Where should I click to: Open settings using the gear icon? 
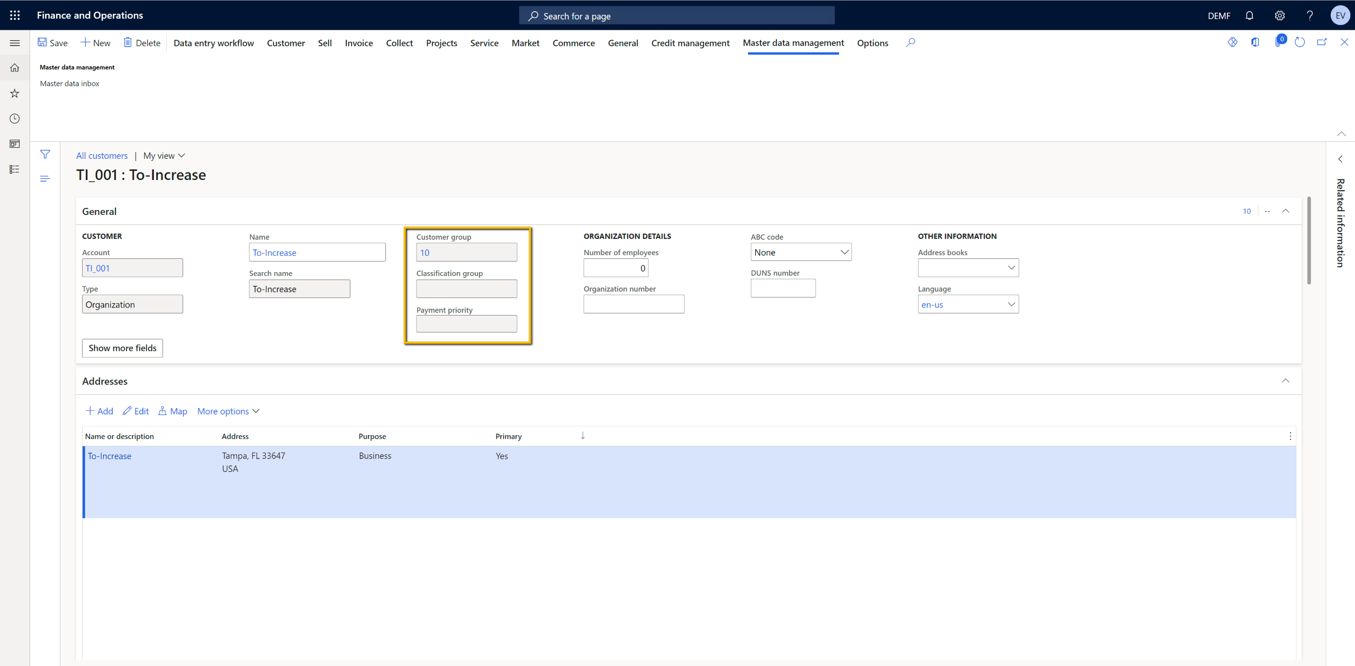tap(1280, 15)
